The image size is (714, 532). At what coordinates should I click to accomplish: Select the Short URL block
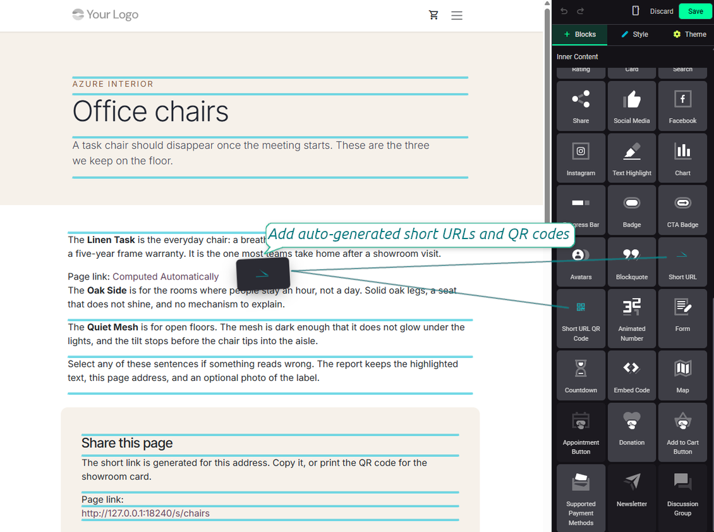click(682, 262)
